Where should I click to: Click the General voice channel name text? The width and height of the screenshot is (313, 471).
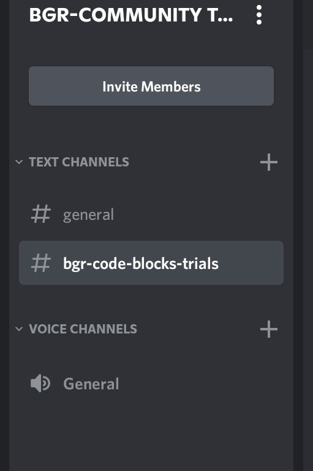tap(91, 384)
